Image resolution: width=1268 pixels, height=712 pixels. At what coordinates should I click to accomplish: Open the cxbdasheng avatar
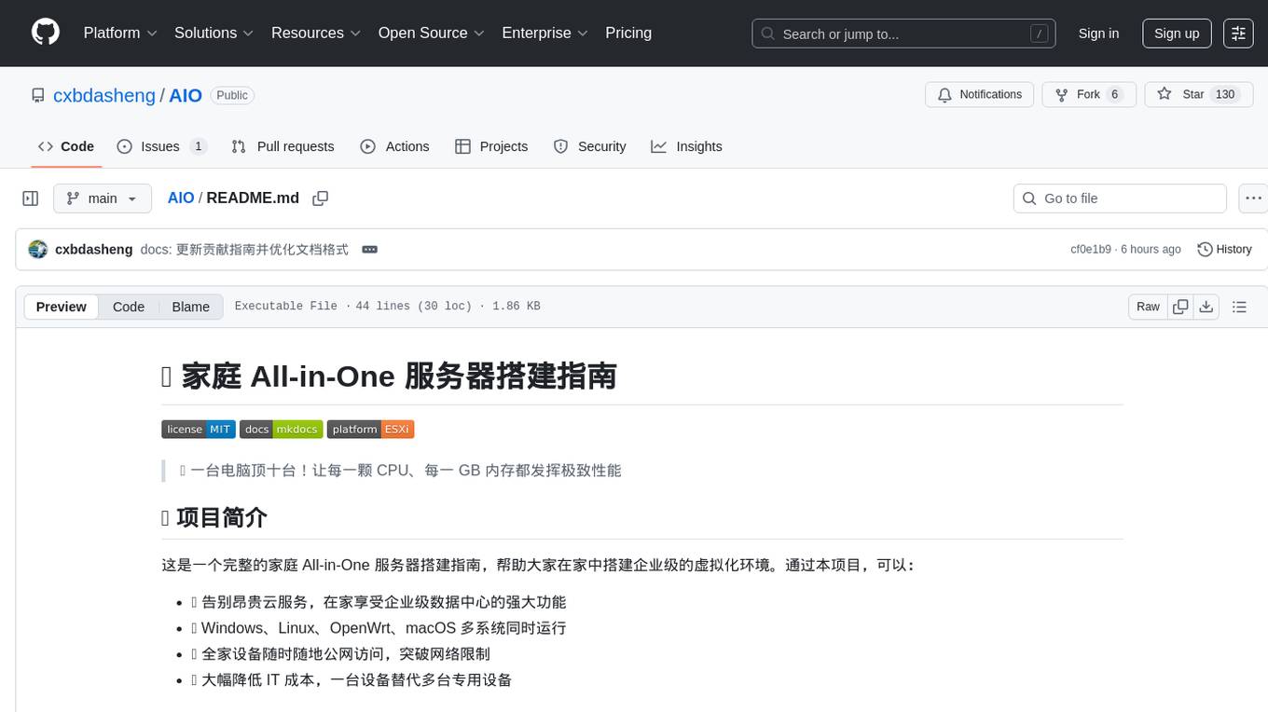38,250
